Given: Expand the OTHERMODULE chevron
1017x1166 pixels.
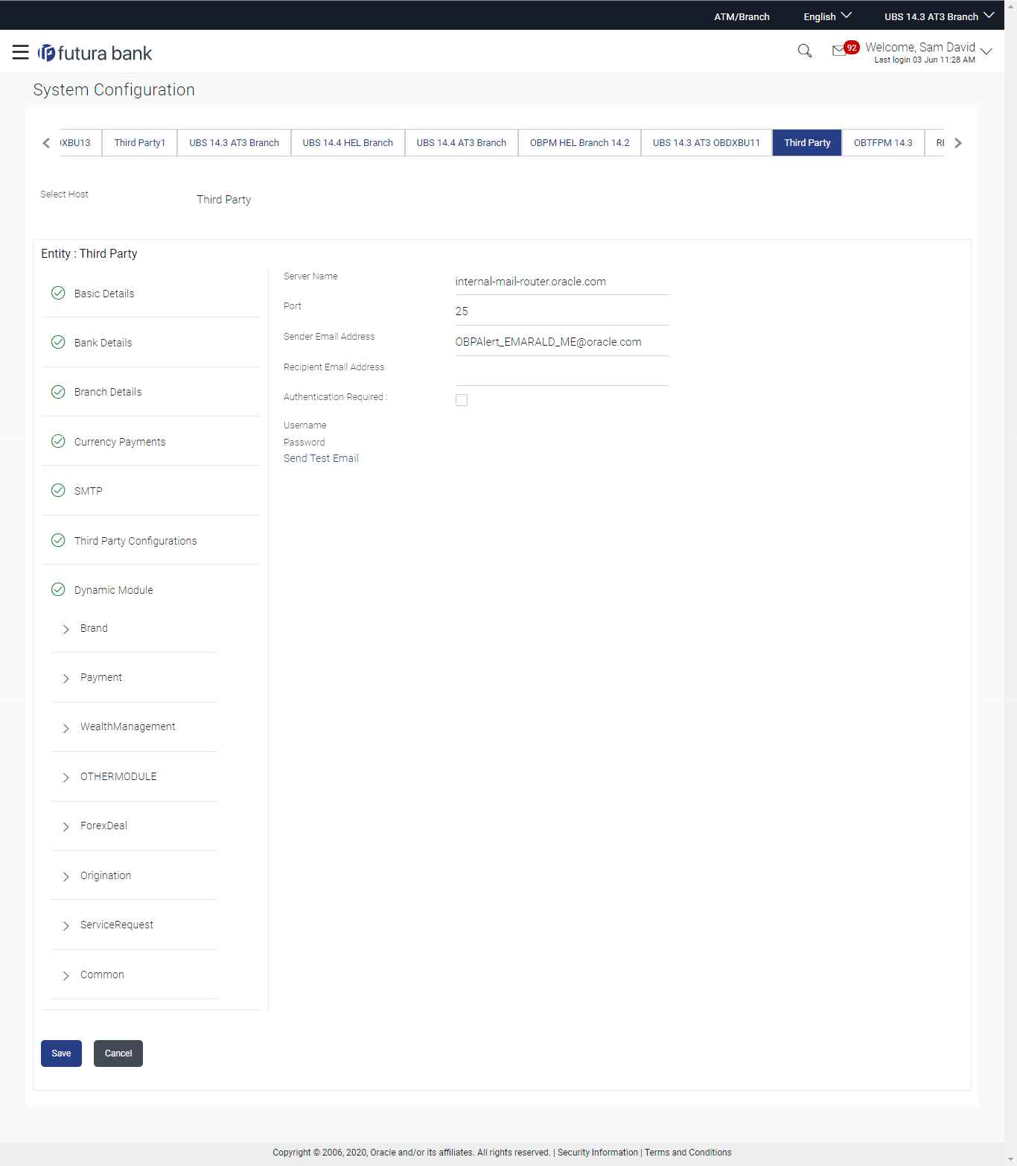Looking at the screenshot, I should pyautogui.click(x=66, y=777).
